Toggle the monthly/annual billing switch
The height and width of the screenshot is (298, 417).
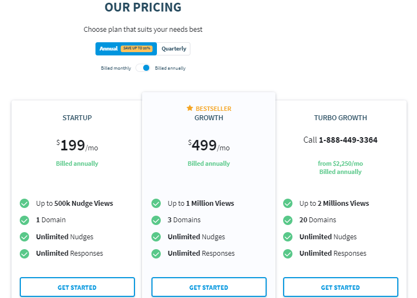click(143, 68)
